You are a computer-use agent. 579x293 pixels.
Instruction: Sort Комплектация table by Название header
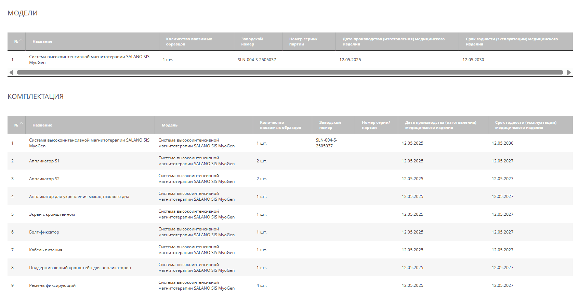point(42,125)
